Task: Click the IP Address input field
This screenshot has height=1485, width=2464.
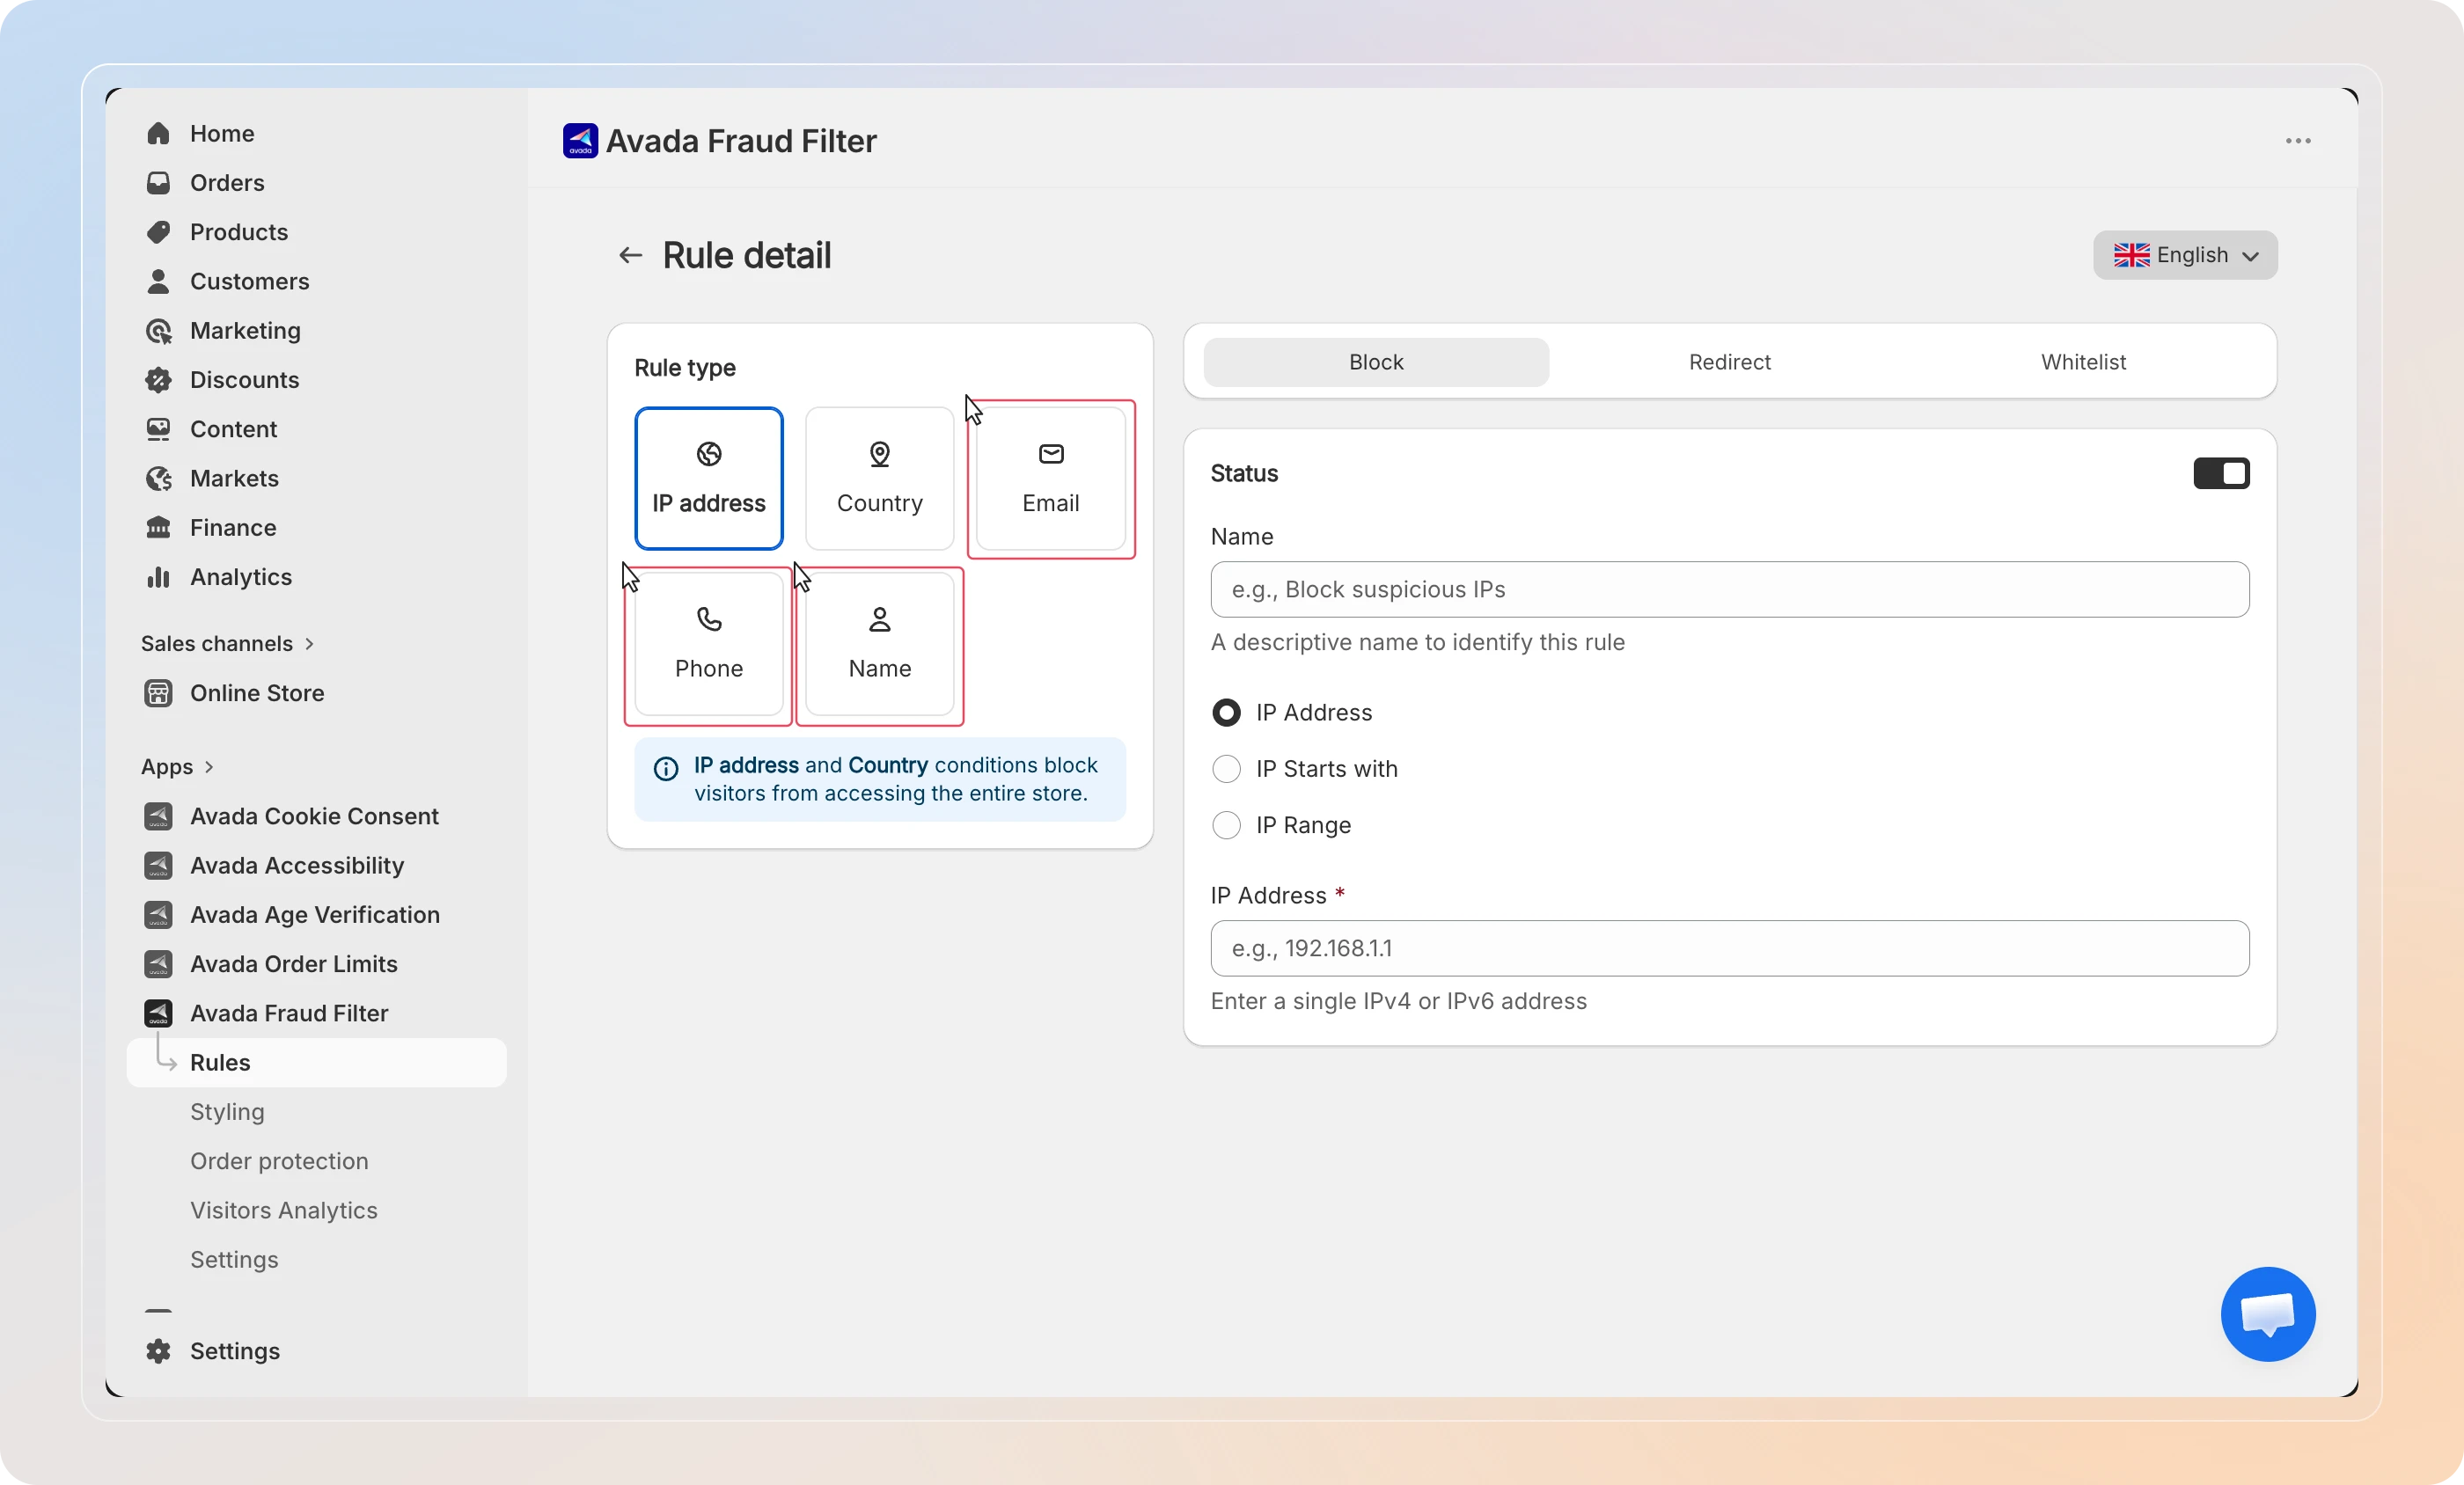Action: click(x=1729, y=948)
